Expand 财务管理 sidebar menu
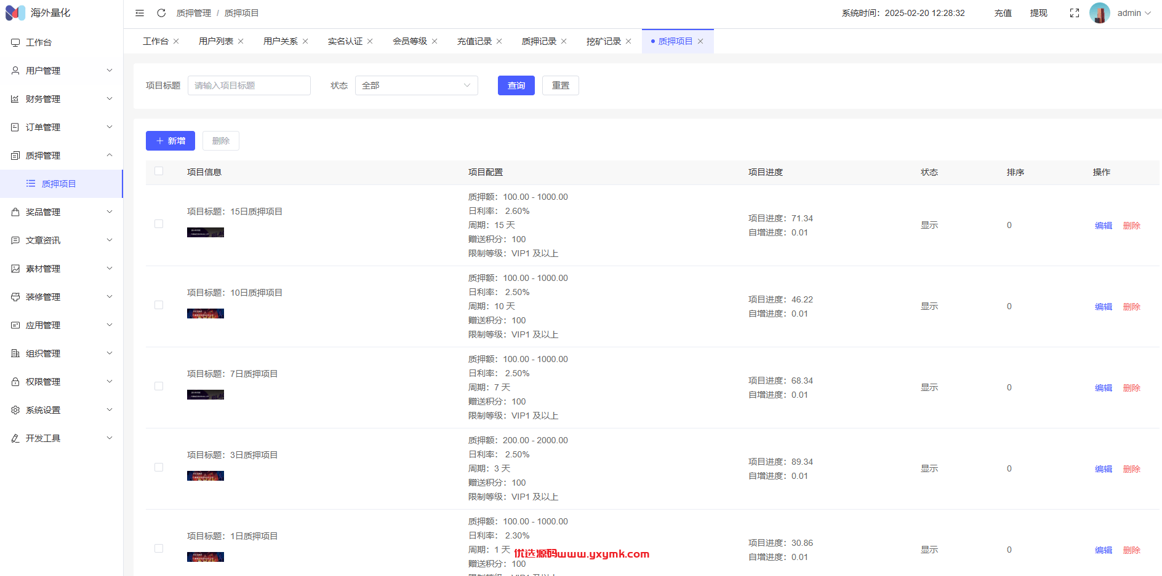 (62, 99)
